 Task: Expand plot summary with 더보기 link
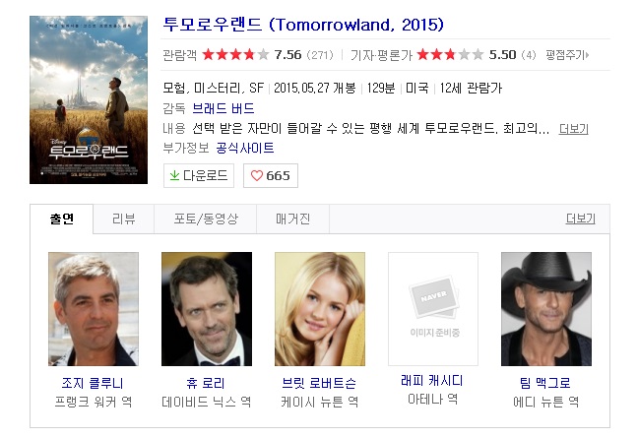pos(573,129)
